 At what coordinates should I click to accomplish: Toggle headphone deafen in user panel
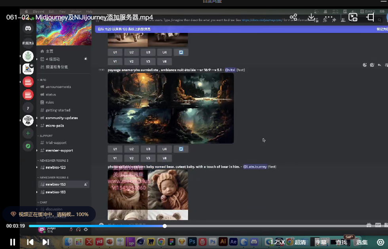pos(78,230)
